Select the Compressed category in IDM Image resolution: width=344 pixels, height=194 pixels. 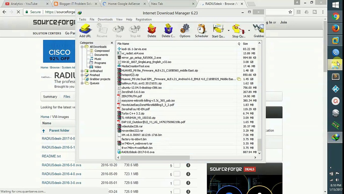click(102, 51)
